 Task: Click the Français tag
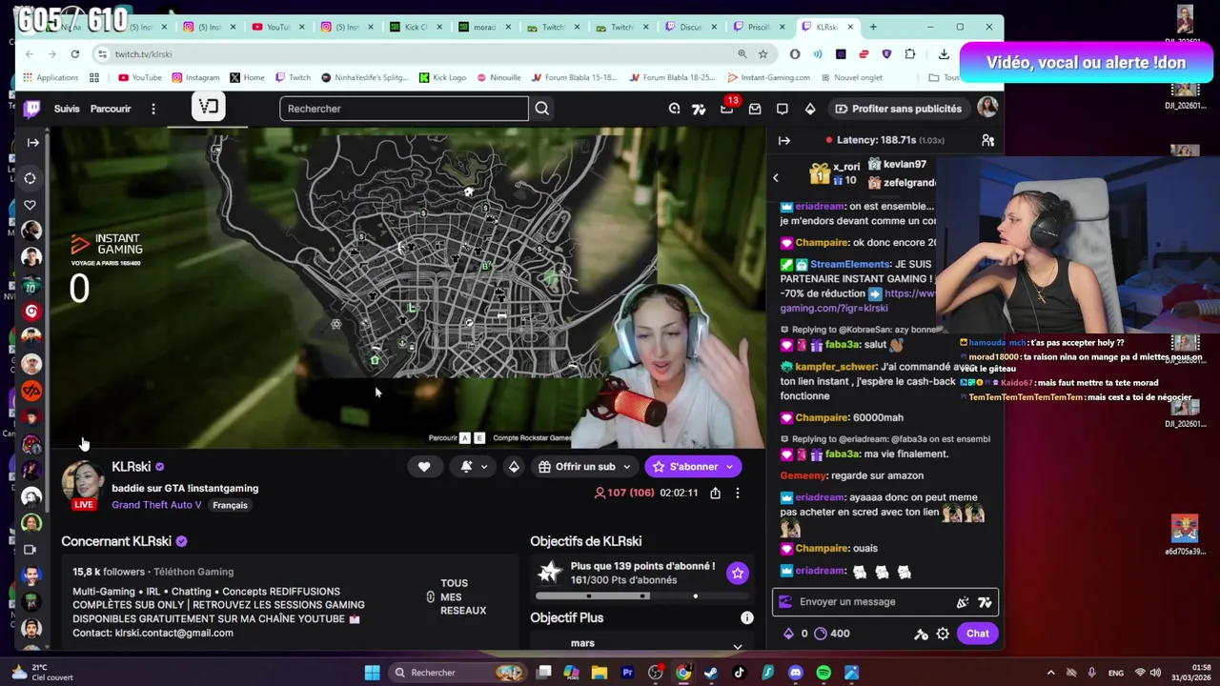tap(230, 505)
